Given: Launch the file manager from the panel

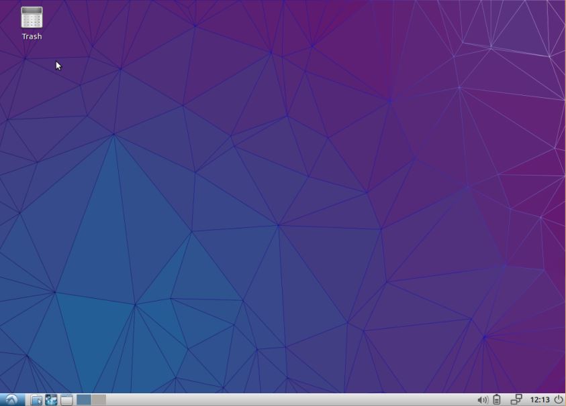Looking at the screenshot, I should (37, 400).
